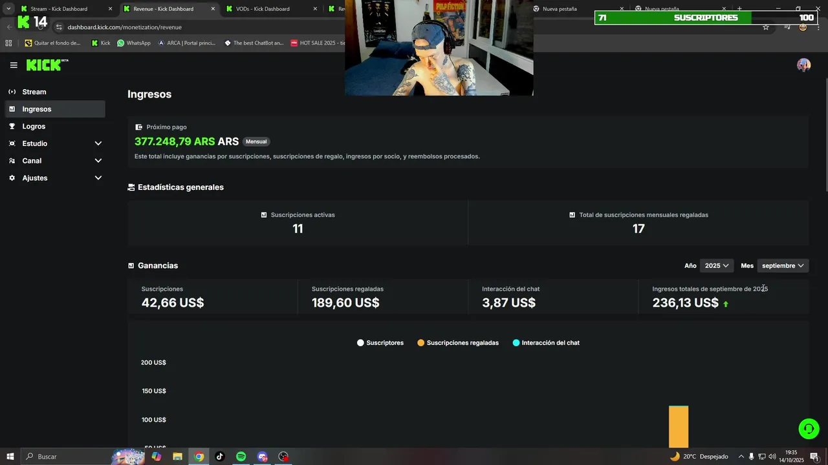Open the HOT SALE 2025 bookmark
This screenshot has width=828, height=465.
pyautogui.click(x=318, y=43)
